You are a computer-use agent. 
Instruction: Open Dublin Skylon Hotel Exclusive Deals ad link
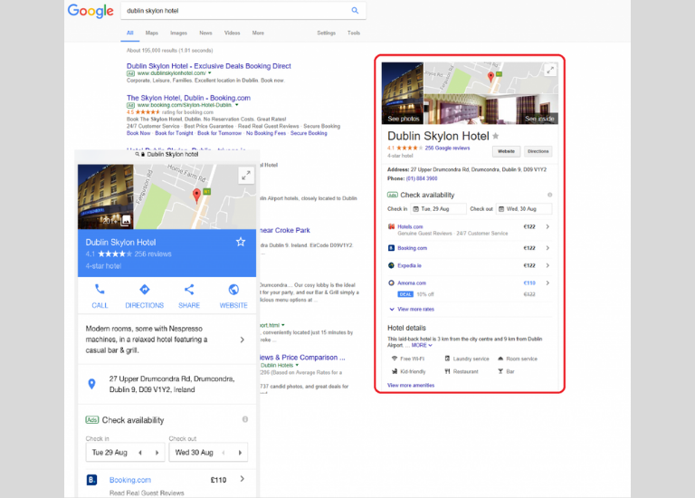pyautogui.click(x=209, y=66)
